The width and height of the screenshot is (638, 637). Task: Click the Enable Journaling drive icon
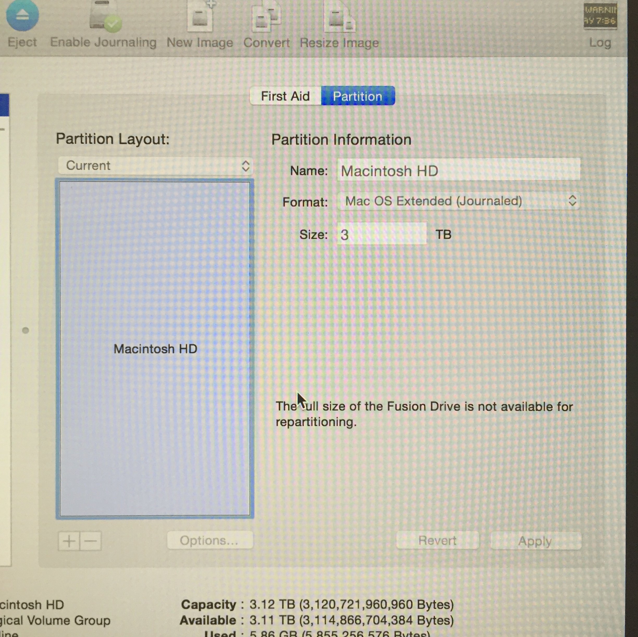point(105,16)
